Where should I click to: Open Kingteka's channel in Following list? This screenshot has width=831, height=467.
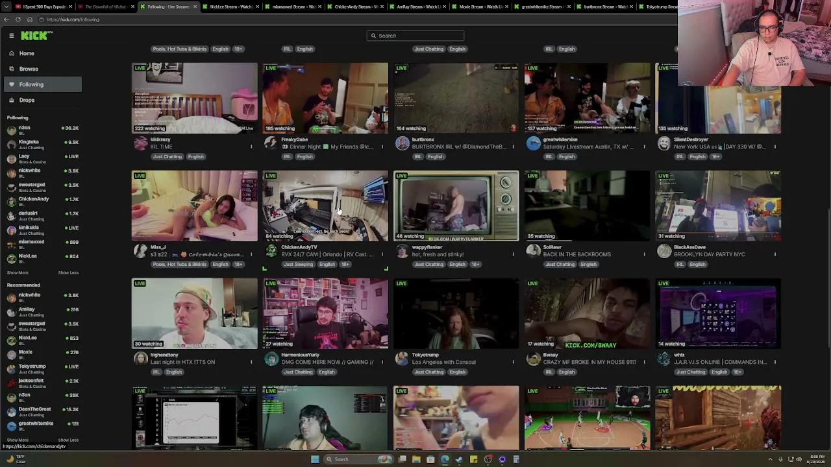click(x=43, y=144)
